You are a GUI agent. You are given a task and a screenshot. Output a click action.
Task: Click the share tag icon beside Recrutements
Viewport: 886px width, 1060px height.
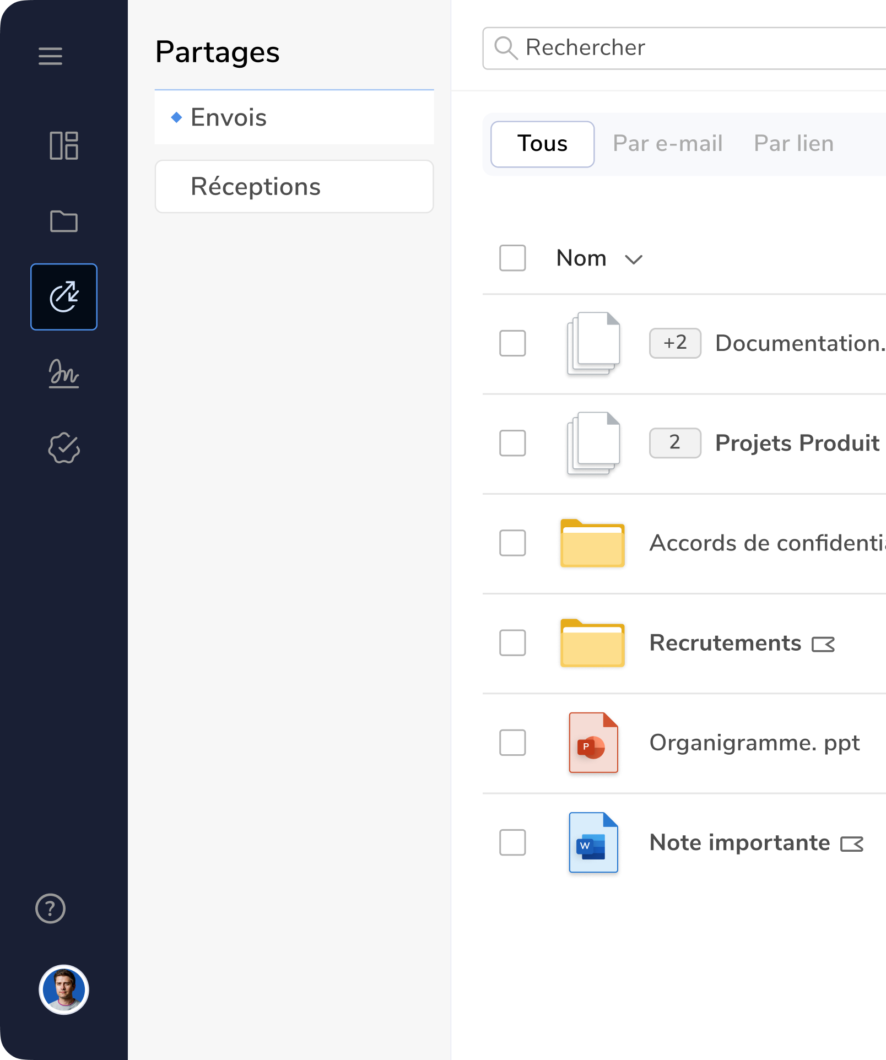[x=823, y=644]
